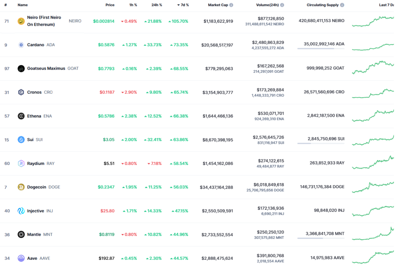Click the Injective INJ logo icon

(21, 211)
